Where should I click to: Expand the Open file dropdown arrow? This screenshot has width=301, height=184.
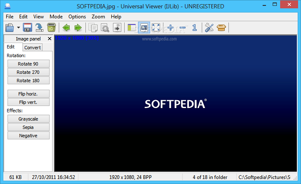point(18,28)
